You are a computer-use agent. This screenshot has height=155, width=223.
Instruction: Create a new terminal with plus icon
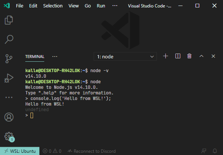pos(165,56)
